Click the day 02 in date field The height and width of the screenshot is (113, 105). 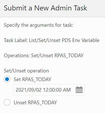pyautogui.click(x=38, y=90)
